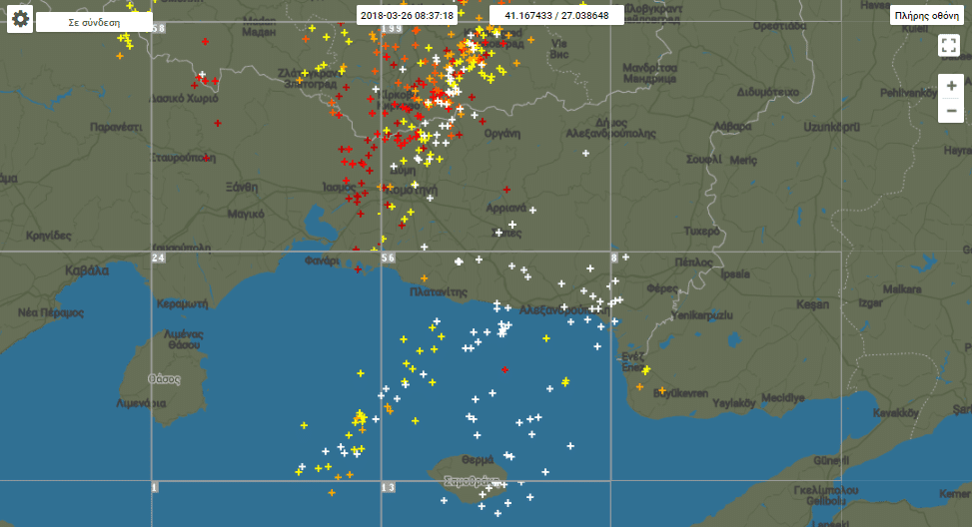Zoom out with the minus button
The image size is (972, 527).
[951, 110]
